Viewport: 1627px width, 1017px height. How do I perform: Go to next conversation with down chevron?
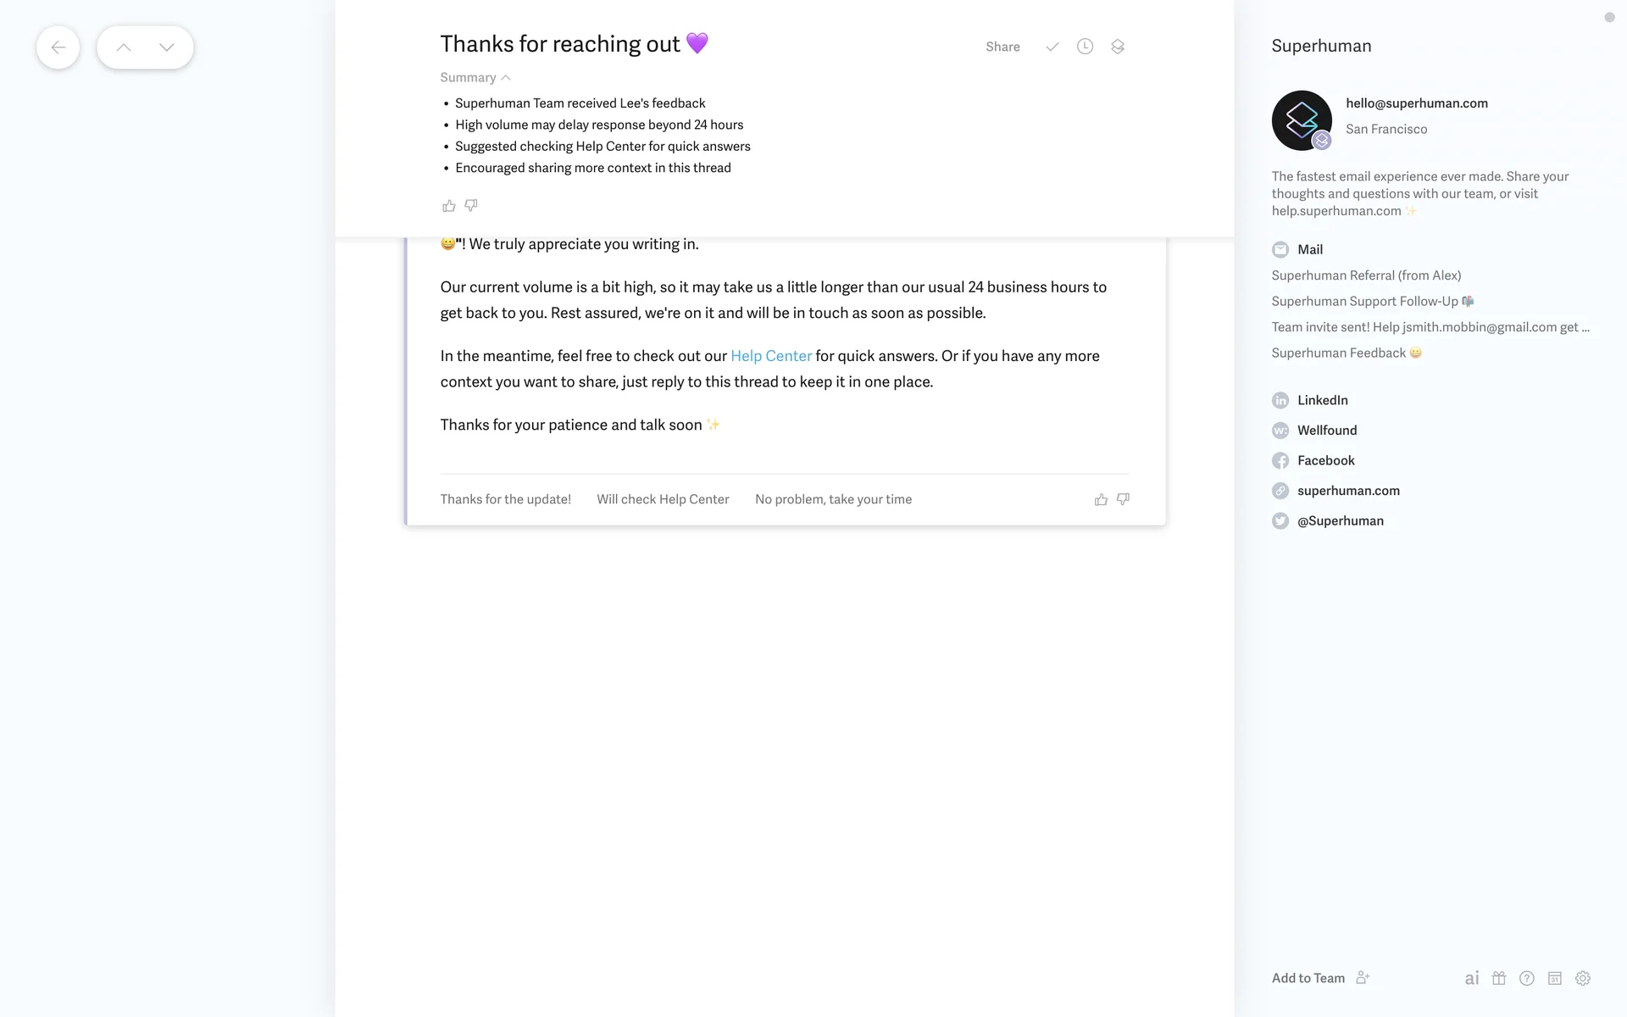[x=167, y=47]
